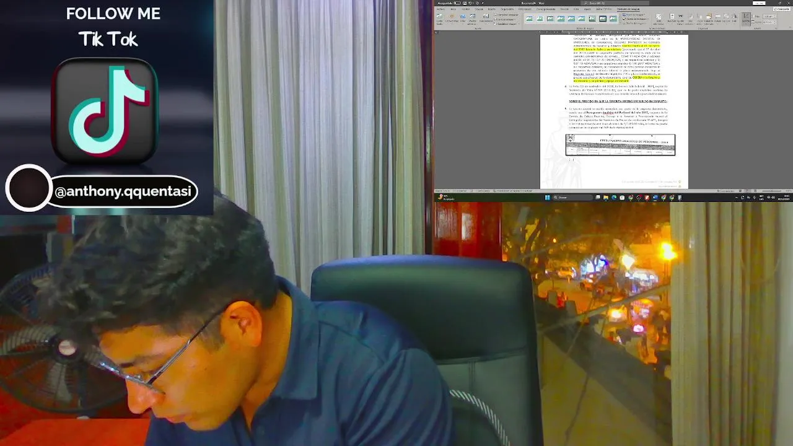Click the Girar objects icon
The width and height of the screenshot is (793, 446).
(735, 19)
